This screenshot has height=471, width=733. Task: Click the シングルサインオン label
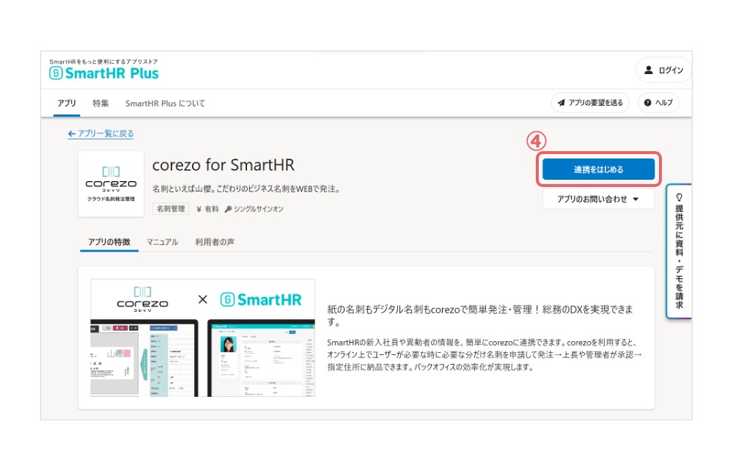tap(259, 209)
